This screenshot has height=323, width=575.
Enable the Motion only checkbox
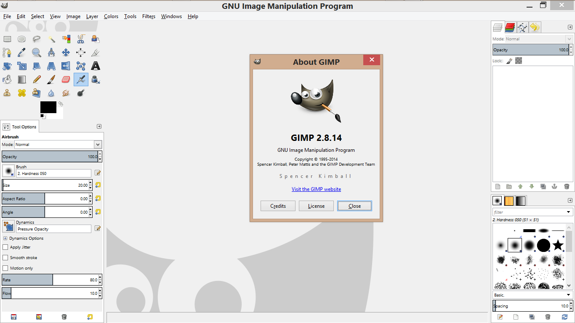pyautogui.click(x=5, y=268)
